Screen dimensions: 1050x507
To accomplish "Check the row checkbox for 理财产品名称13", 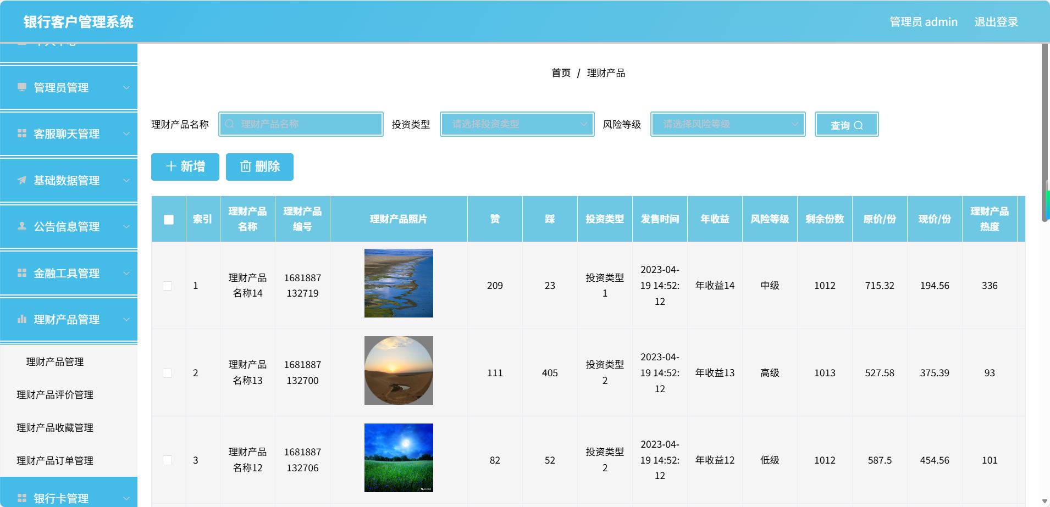I will (168, 373).
